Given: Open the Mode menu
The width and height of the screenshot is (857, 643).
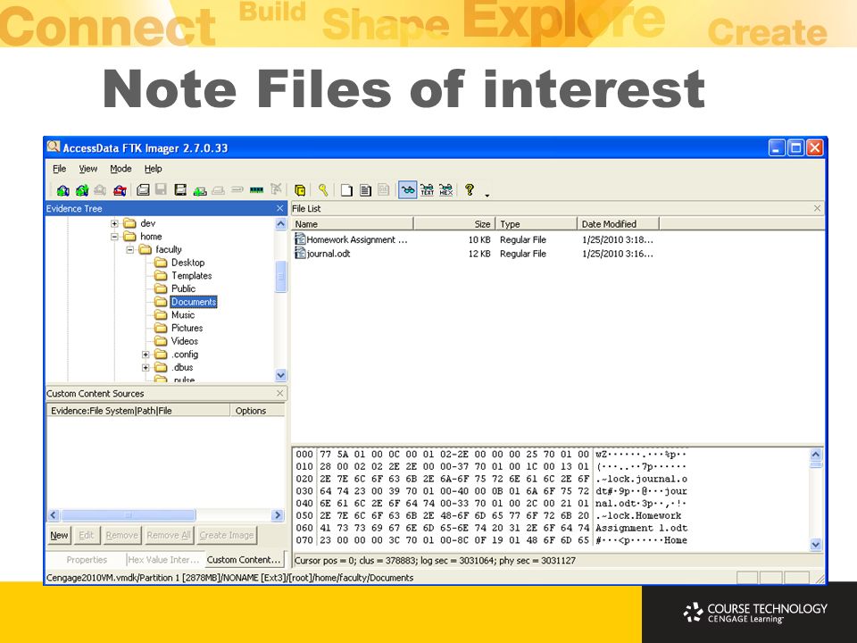Looking at the screenshot, I should 121,169.
